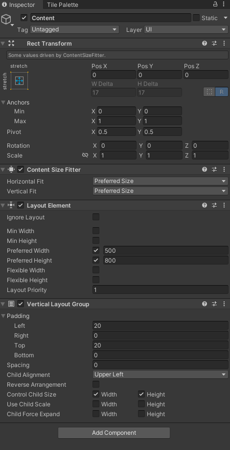Viewport: 230px width, 450px height.
Task: Click 'Some values driven by ContentSizeFitter.' text
Action: pos(57,55)
